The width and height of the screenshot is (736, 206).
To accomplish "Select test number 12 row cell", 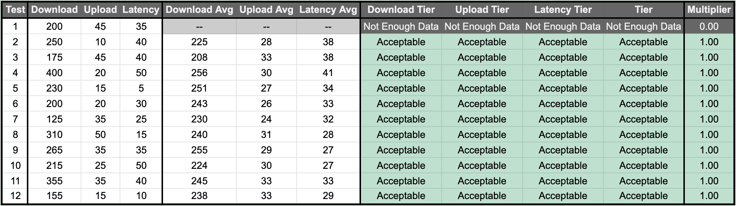I will coord(15,196).
